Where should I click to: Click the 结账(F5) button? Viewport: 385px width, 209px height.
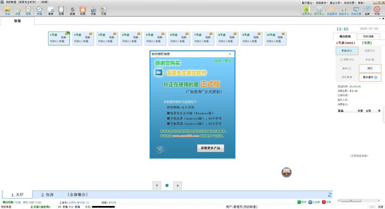347,59
